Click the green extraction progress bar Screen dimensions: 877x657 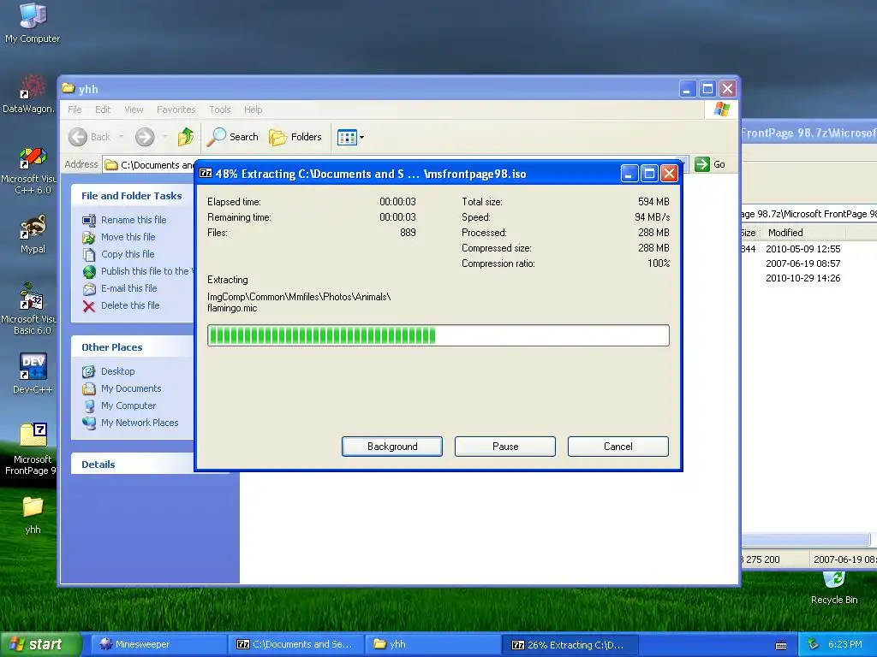[438, 335]
